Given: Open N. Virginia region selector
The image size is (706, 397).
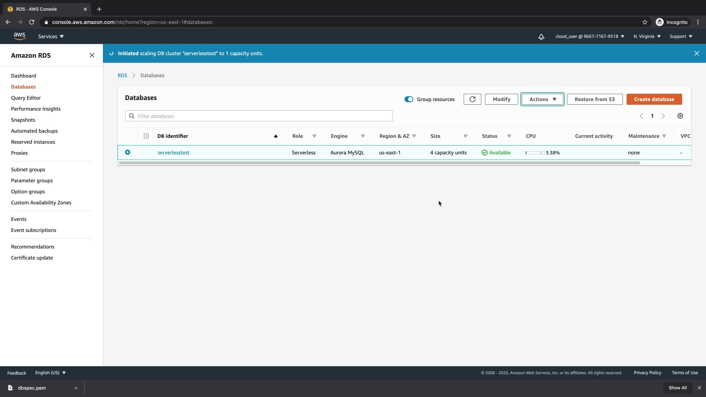Looking at the screenshot, I should (x=647, y=36).
